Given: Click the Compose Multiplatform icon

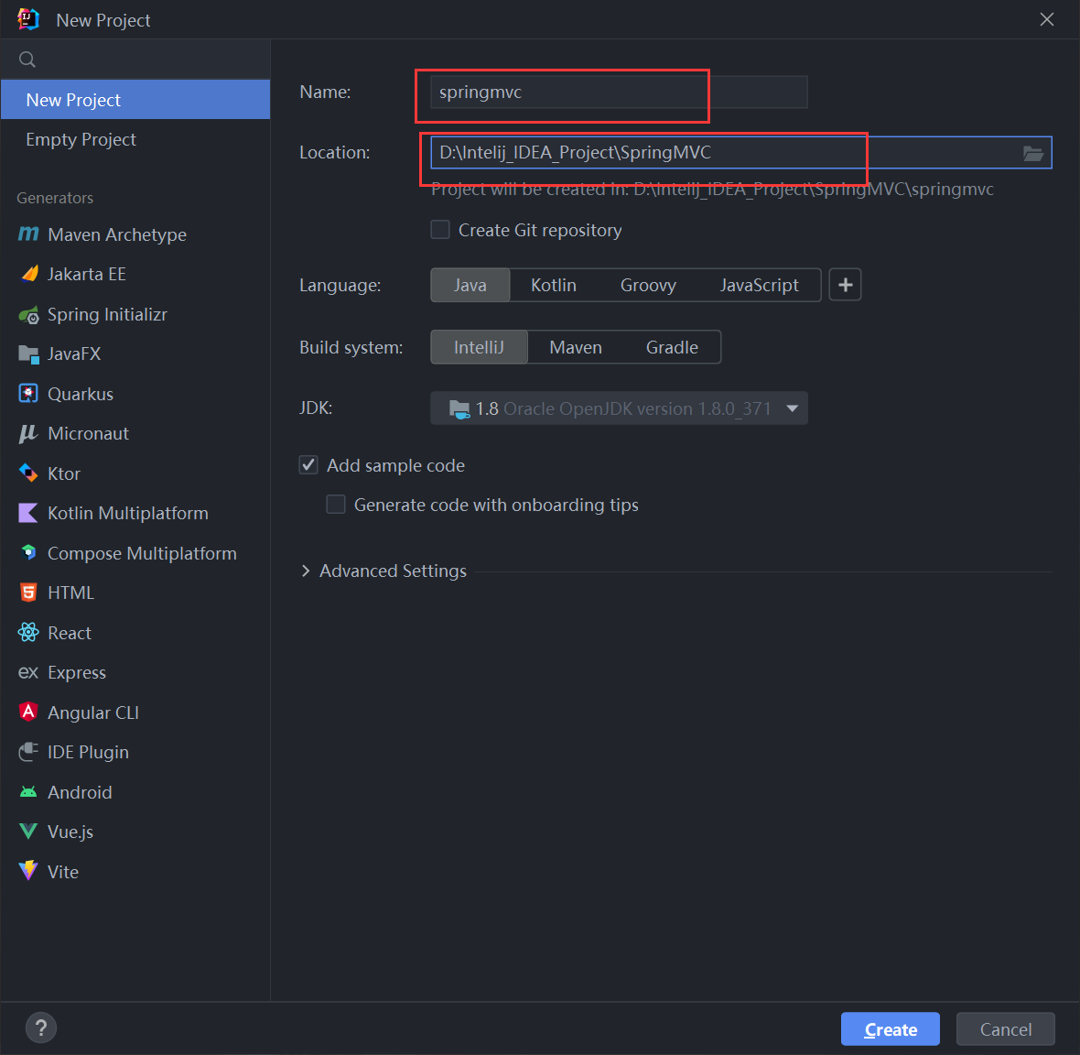Looking at the screenshot, I should click(28, 552).
